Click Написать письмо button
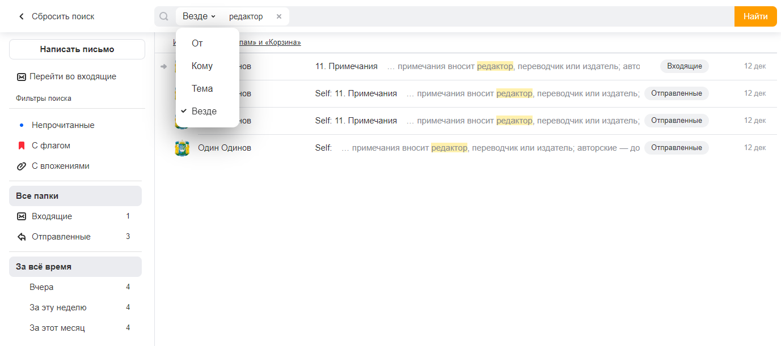 click(x=77, y=49)
